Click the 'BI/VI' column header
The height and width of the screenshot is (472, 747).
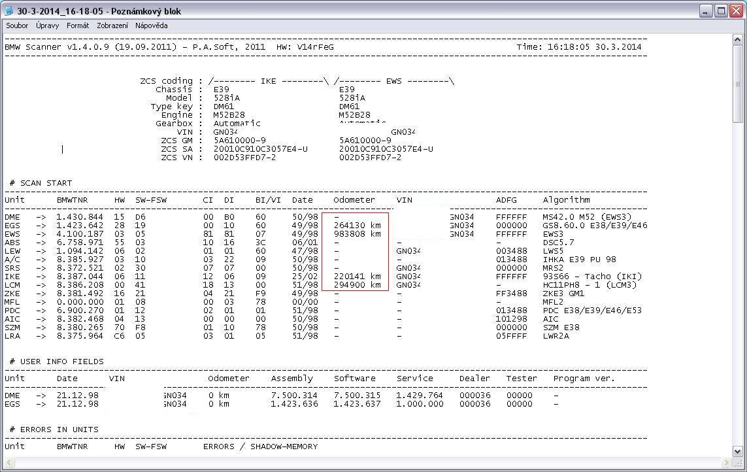[268, 200]
